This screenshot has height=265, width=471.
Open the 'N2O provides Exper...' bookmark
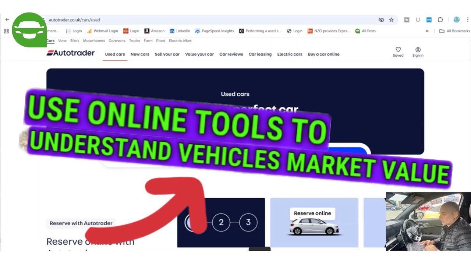click(x=329, y=31)
